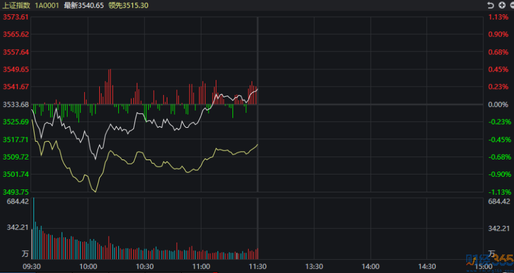Click the 684.42 left volume scale label
This screenshot has height=273, width=514.
click(16, 202)
